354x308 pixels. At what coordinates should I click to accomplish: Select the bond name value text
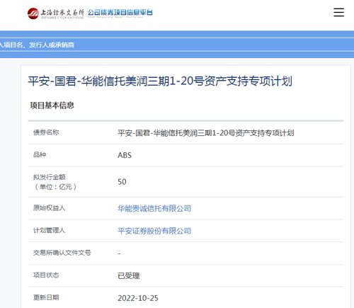click(x=206, y=133)
